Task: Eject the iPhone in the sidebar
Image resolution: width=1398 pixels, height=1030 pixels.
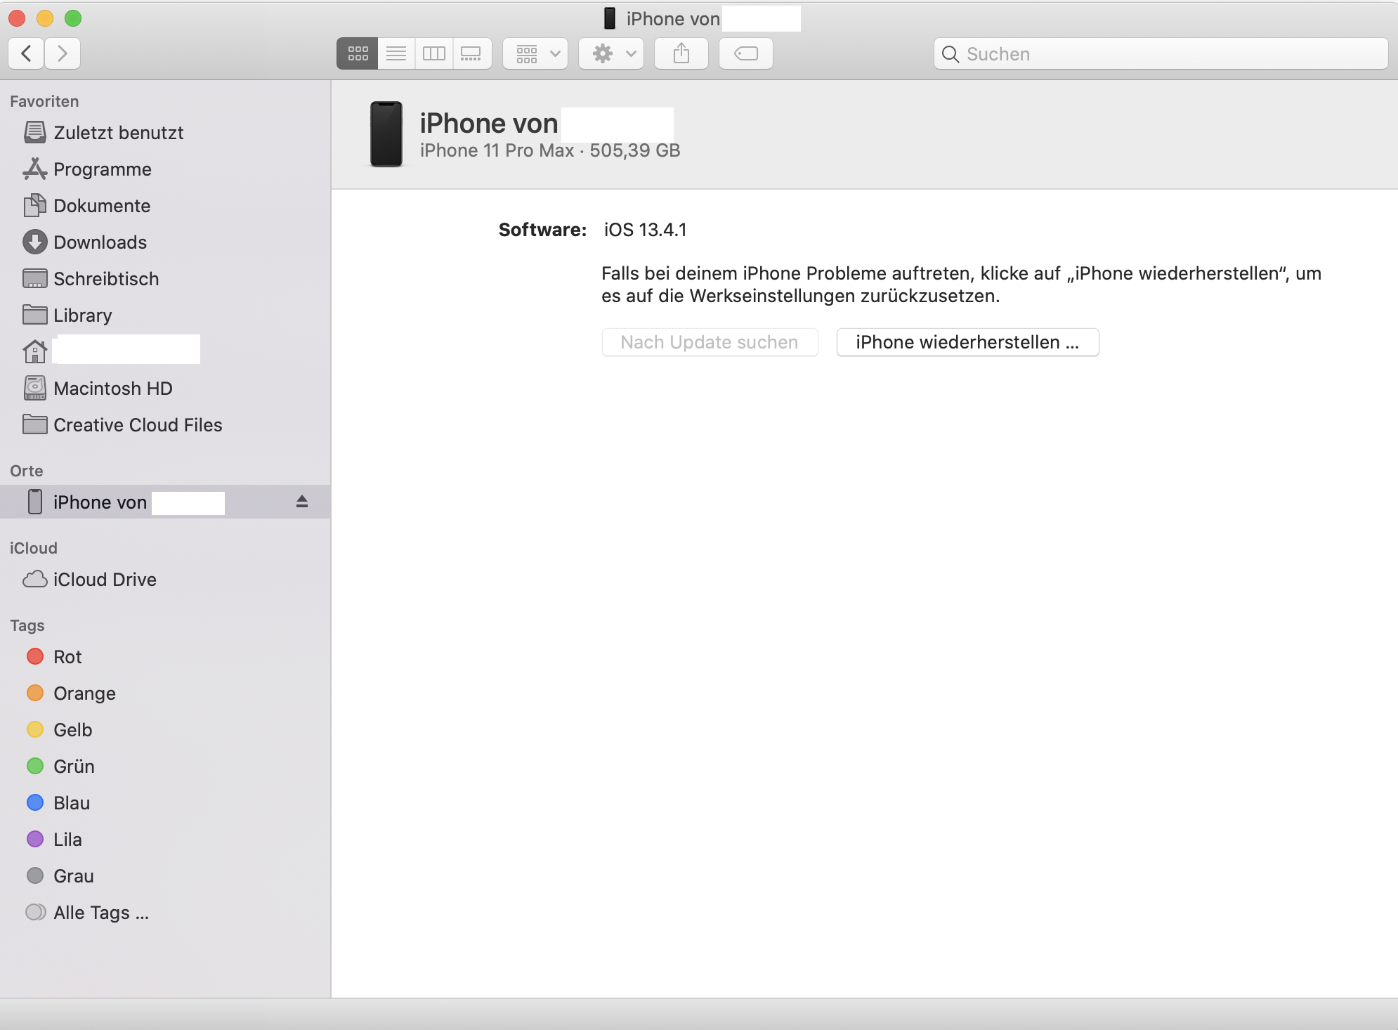Action: coord(302,502)
